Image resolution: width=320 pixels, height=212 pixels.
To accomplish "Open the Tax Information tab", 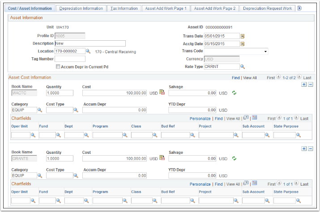I will tap(124, 8).
